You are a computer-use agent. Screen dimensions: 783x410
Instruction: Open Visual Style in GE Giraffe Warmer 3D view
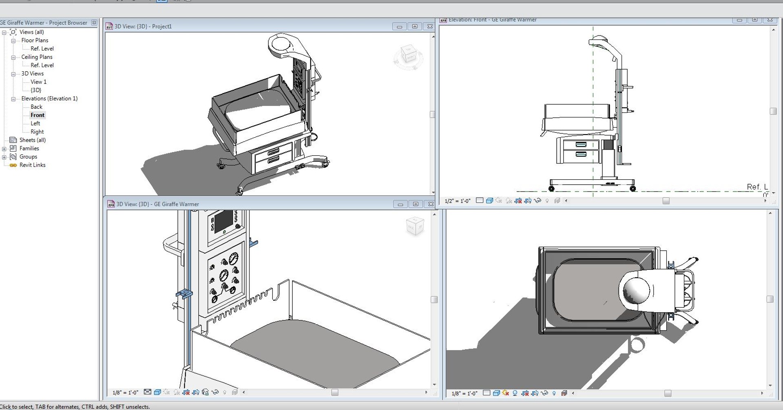tap(157, 392)
